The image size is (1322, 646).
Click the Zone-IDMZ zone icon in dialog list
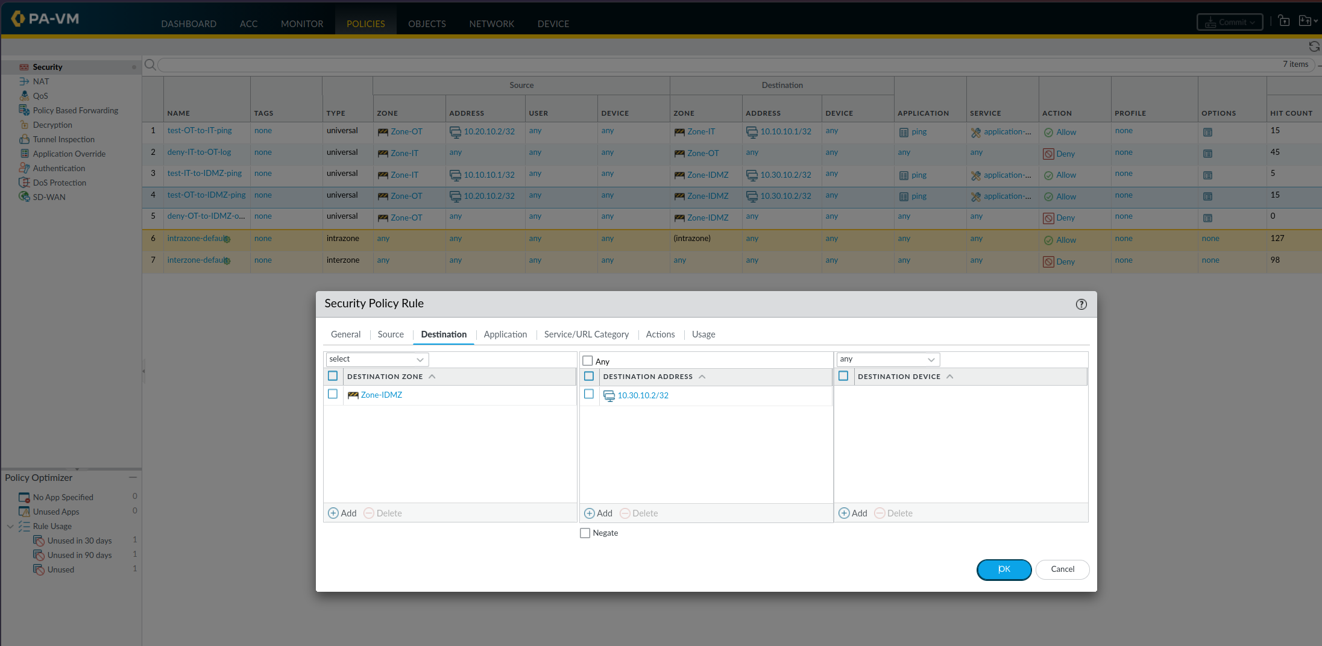pos(353,395)
